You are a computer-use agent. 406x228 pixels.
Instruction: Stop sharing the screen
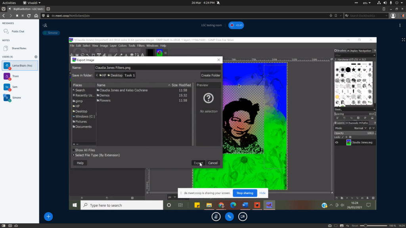click(x=245, y=193)
